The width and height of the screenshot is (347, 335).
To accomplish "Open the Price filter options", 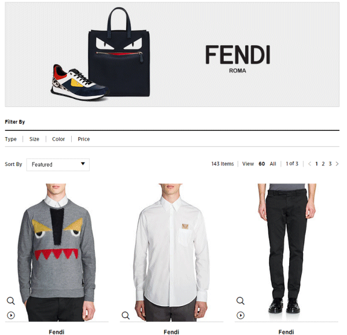I will click(84, 139).
